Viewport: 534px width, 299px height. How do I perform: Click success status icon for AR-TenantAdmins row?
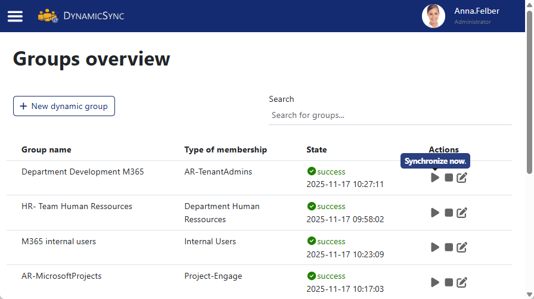pos(311,171)
